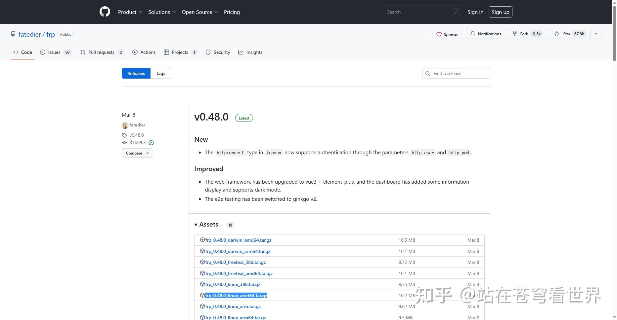Click fatedier's avatar under Mar 8
The width and height of the screenshot is (617, 320).
point(125,125)
